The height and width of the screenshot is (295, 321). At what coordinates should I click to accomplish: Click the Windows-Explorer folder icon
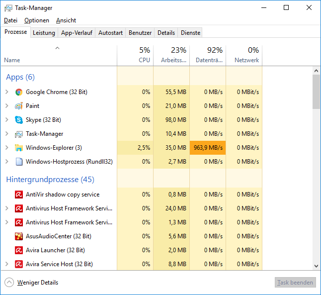(19, 148)
